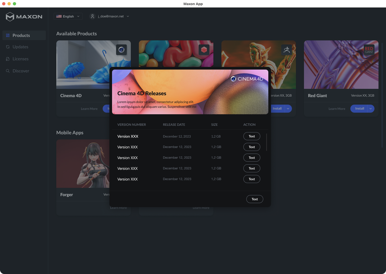Click Learn More on the Cinema 4D card
Screen dimensions: 386x274
point(89,109)
